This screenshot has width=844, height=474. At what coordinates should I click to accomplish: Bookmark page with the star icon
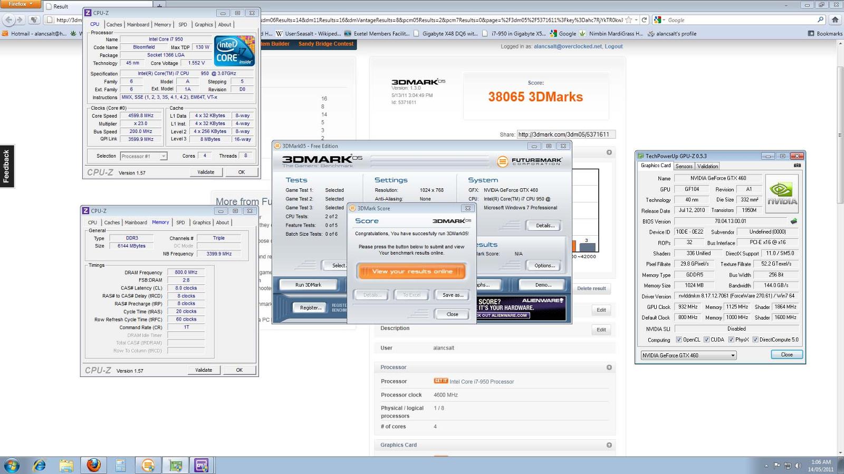pyautogui.click(x=628, y=20)
